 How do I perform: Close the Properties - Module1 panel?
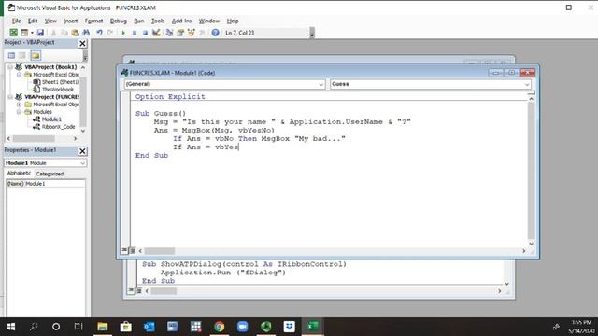pos(82,151)
